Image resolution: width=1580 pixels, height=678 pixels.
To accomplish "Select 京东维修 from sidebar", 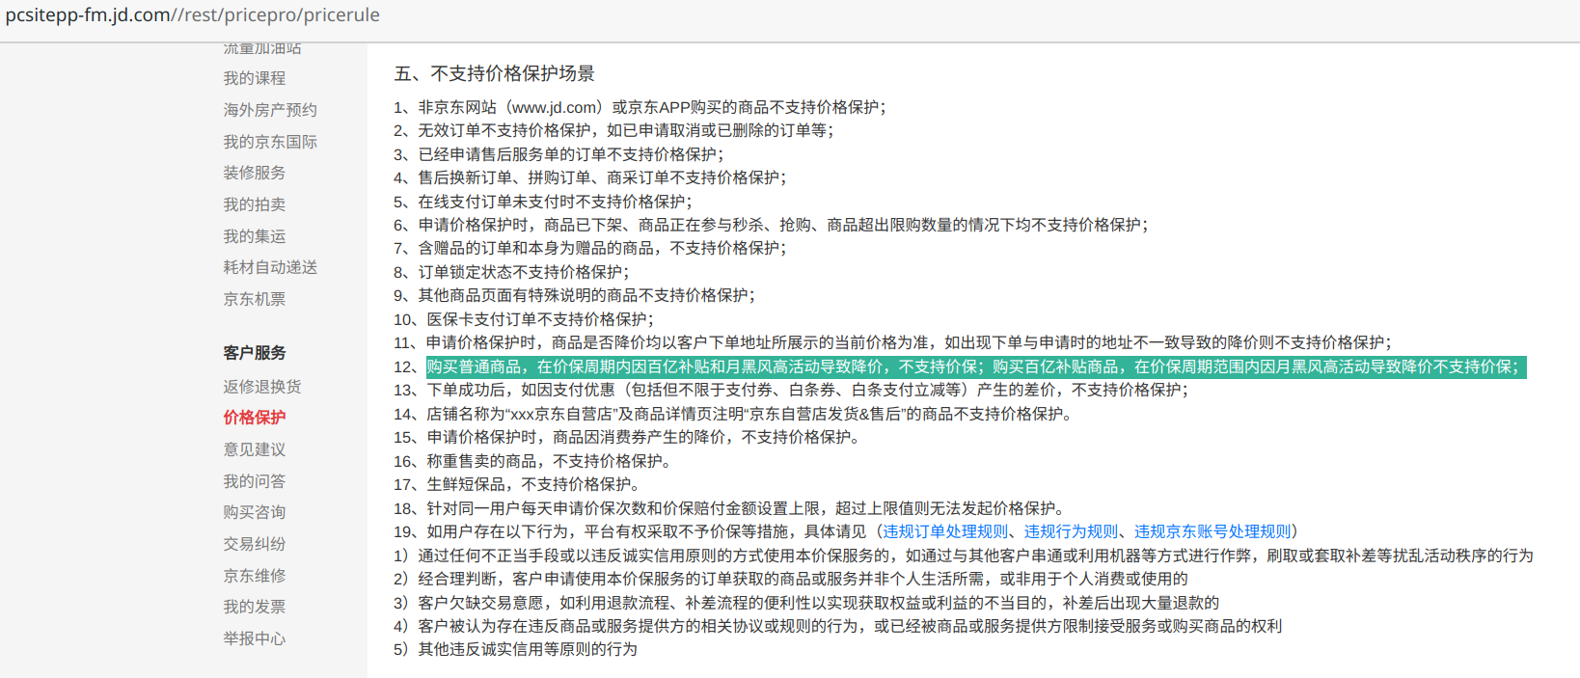I will [x=254, y=576].
